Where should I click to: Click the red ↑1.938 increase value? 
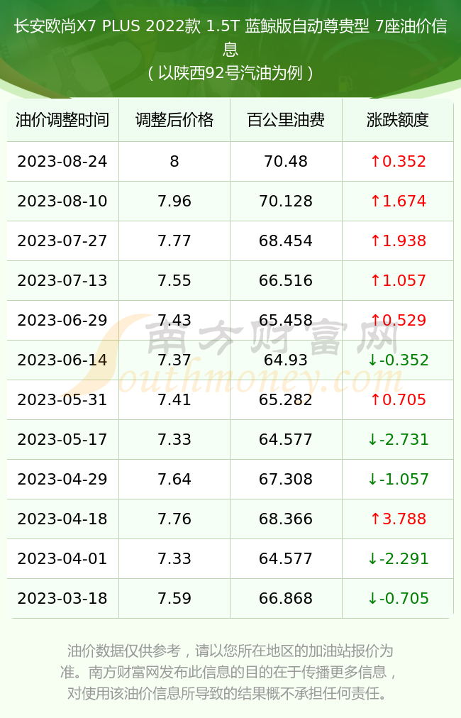398,241
